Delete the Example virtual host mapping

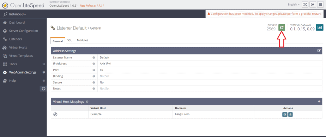(x=290, y=114)
